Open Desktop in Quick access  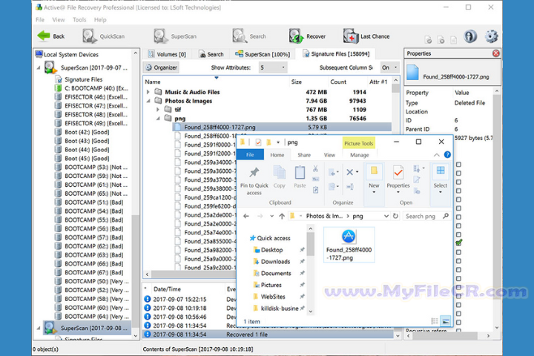[x=271, y=250]
